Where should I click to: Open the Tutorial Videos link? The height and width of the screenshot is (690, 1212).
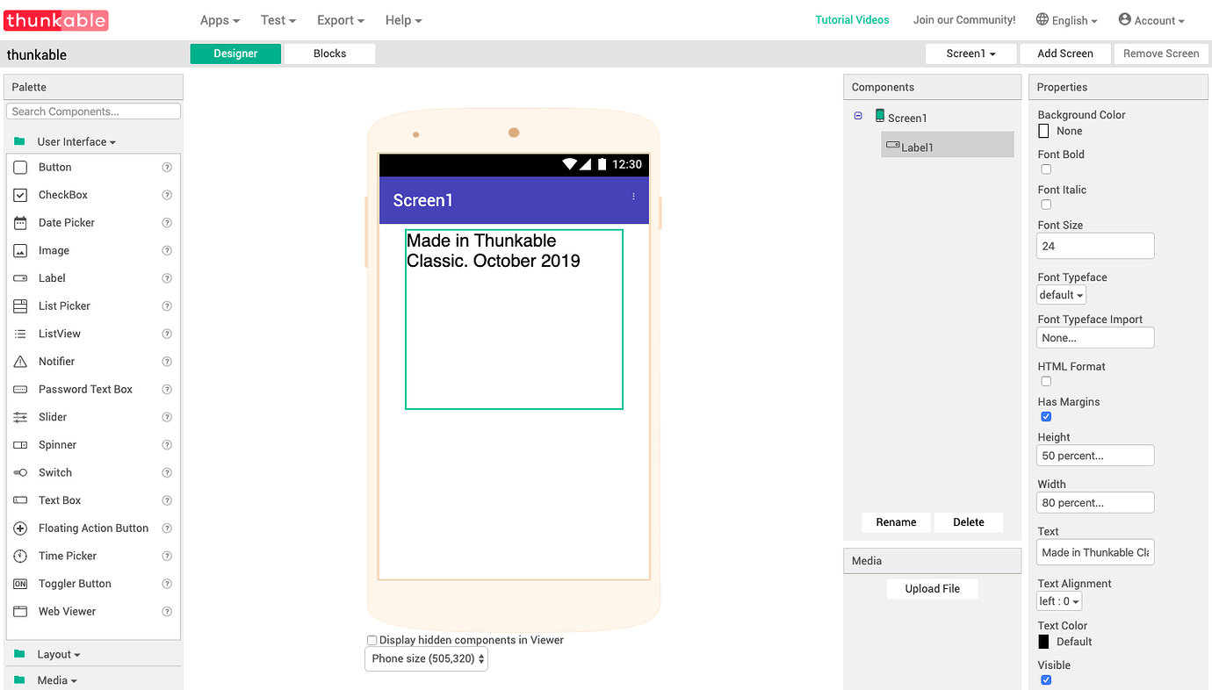coord(852,19)
